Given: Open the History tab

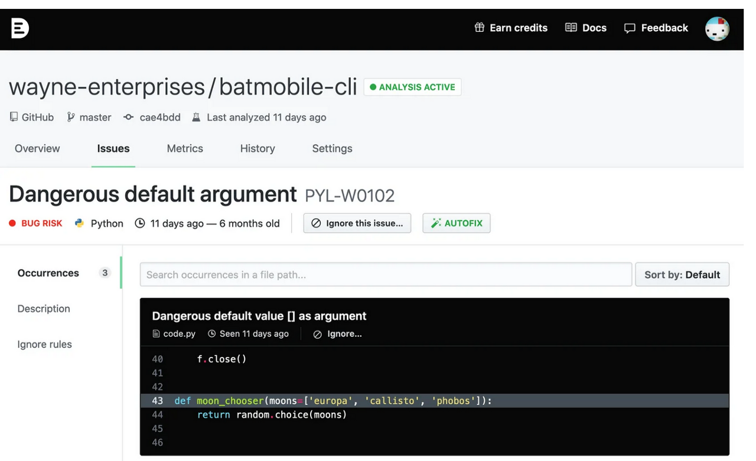Looking at the screenshot, I should [x=258, y=149].
